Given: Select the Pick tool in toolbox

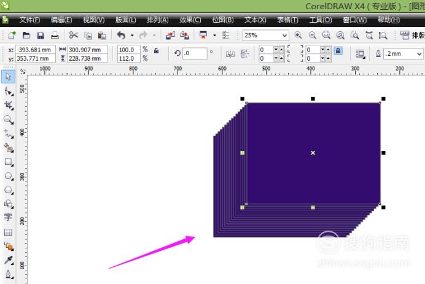Looking at the screenshot, I should coord(8,77).
